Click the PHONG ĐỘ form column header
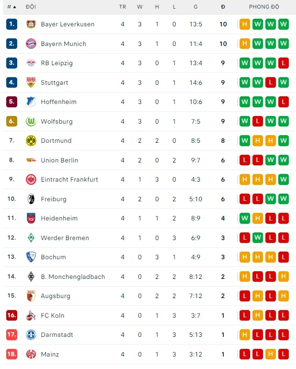 tap(264, 7)
